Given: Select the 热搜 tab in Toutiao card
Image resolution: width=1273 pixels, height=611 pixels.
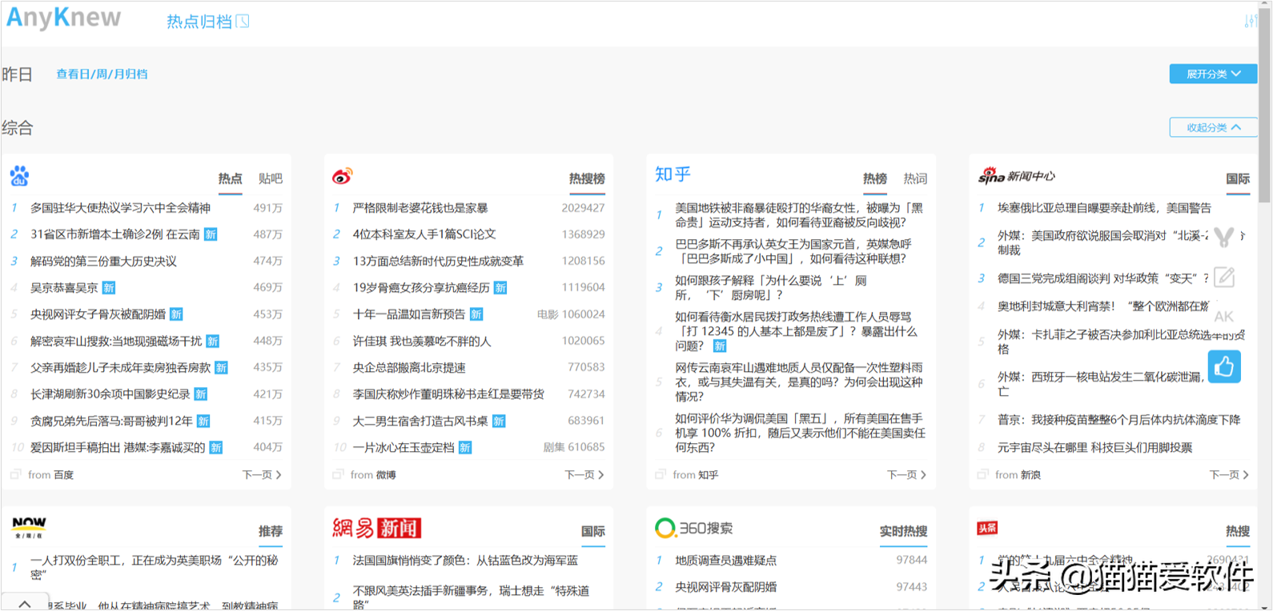Looking at the screenshot, I should 1238,531.
